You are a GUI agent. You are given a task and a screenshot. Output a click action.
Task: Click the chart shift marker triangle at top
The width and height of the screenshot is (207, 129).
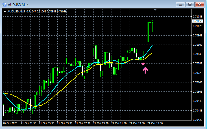[155, 10]
